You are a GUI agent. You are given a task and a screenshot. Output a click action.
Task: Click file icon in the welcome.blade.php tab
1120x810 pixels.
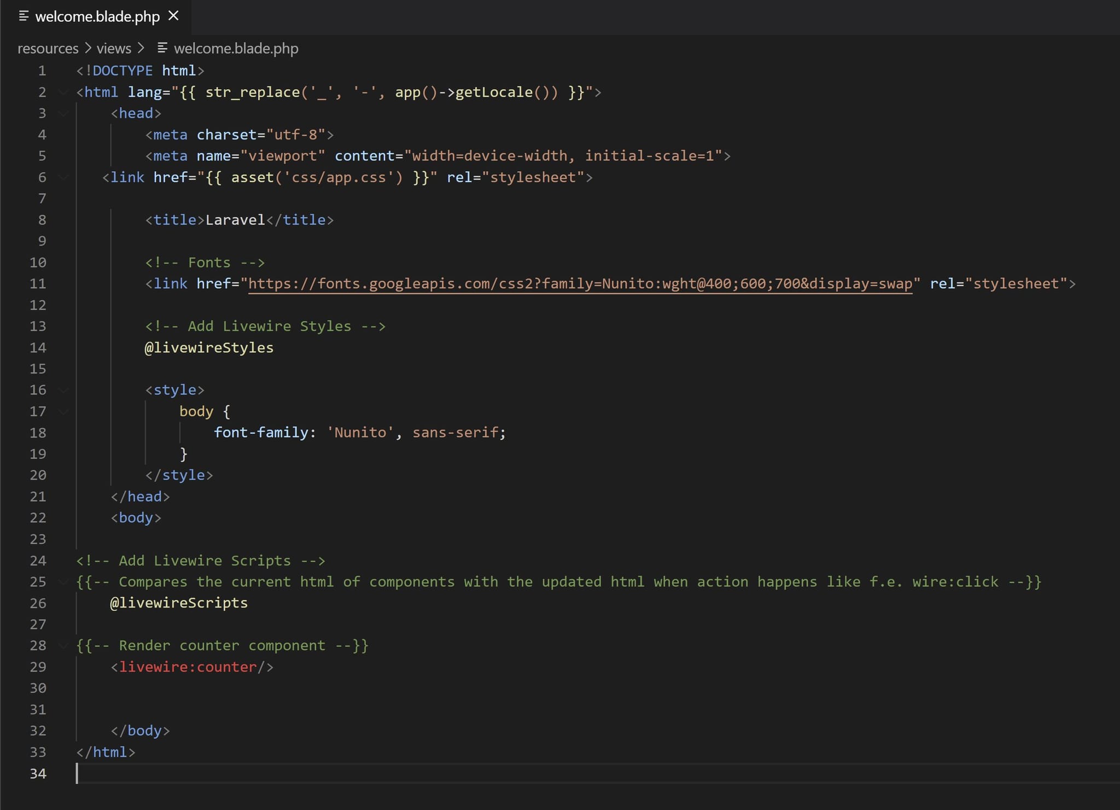[24, 16]
